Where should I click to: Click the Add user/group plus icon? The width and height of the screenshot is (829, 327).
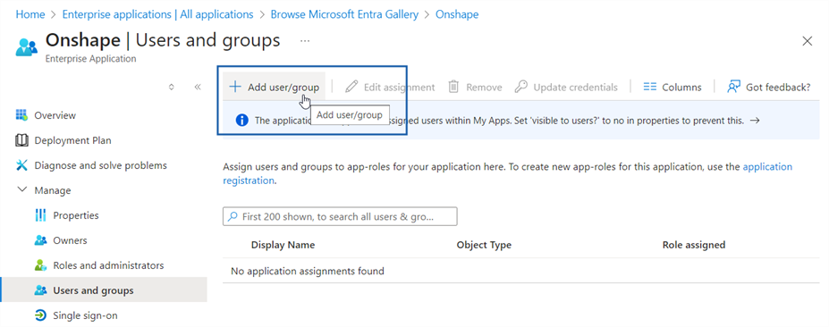(x=235, y=87)
